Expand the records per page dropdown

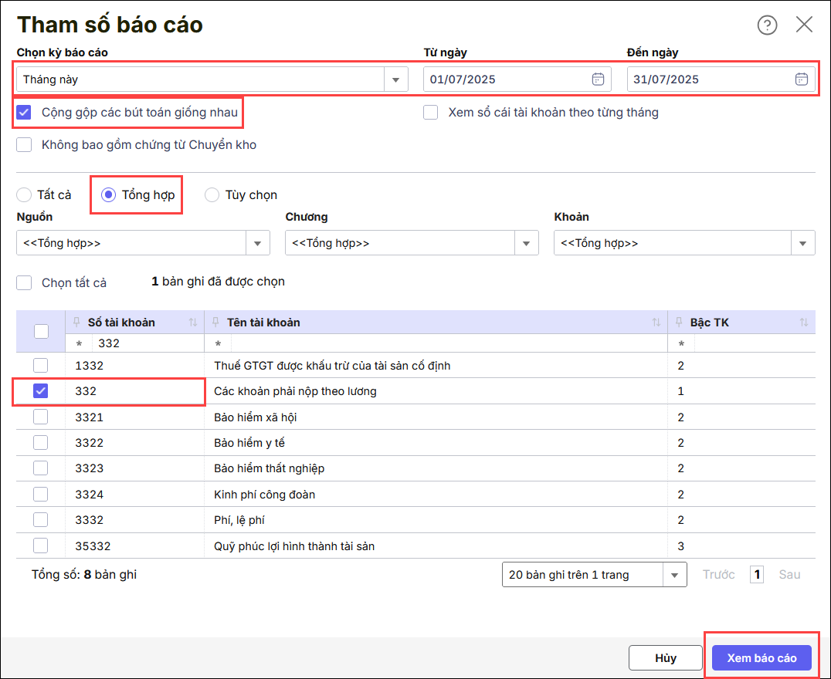tap(675, 575)
